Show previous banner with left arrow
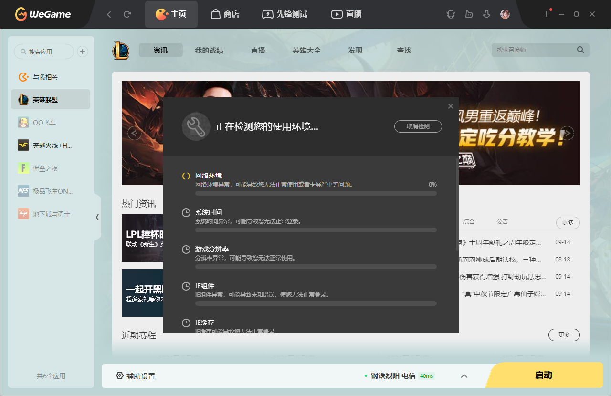Viewport: 611px width, 396px height. pyautogui.click(x=135, y=133)
